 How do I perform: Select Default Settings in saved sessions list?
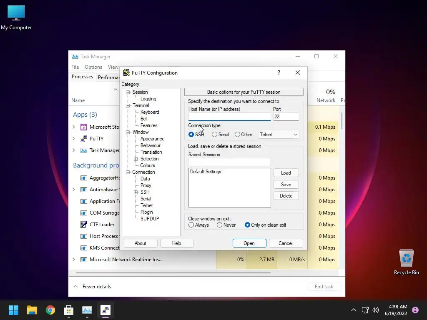pyautogui.click(x=206, y=172)
